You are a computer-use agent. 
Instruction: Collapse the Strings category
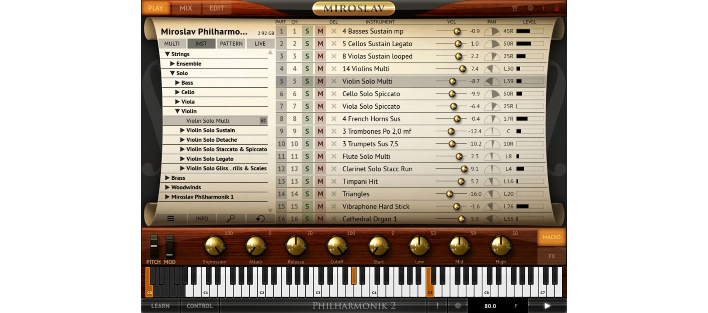tap(167, 54)
